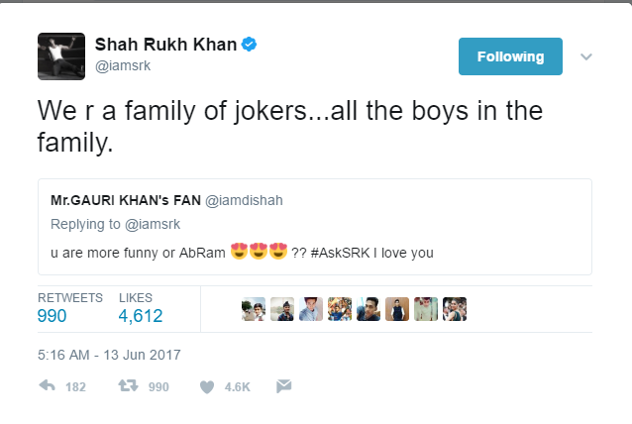Open the tweet author's profile picture
This screenshot has height=424, width=632.
(58, 55)
